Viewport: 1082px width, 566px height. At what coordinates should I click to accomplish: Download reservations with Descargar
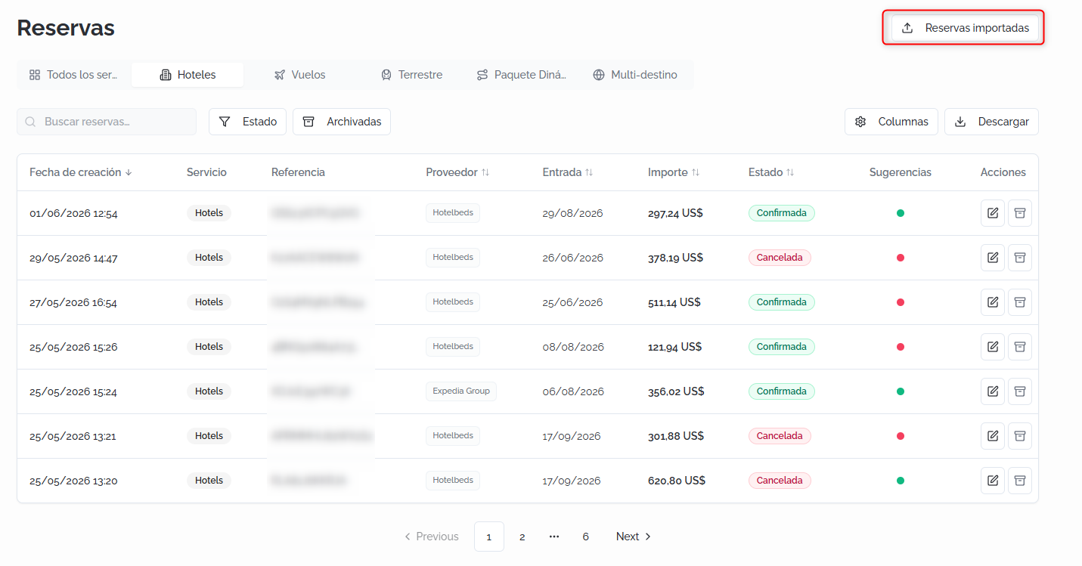991,122
